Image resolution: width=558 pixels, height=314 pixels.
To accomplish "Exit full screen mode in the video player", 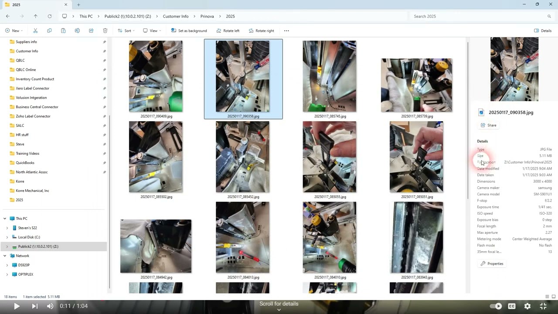I will tap(543, 306).
